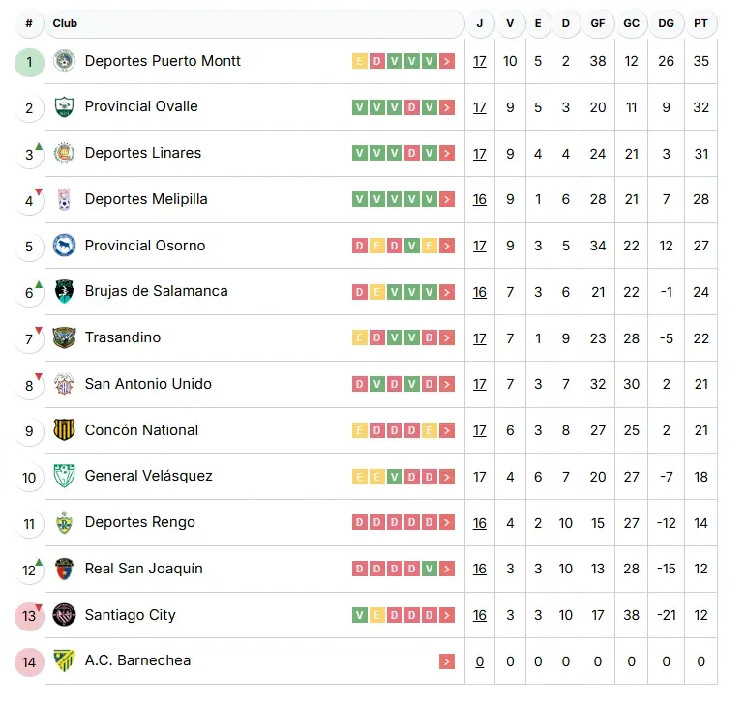Click the Provincial Ovalle club crest
The width and height of the screenshot is (745, 703).
click(64, 107)
